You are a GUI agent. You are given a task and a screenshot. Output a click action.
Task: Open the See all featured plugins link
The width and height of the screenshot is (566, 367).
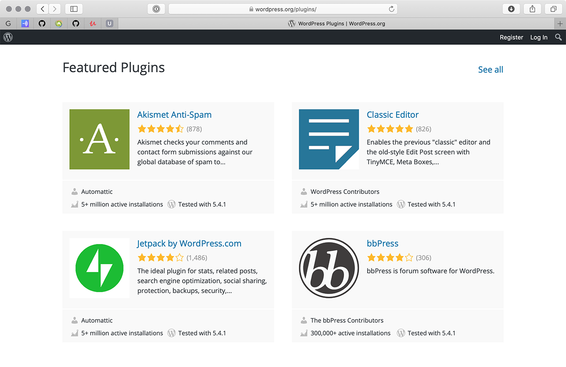pyautogui.click(x=491, y=70)
